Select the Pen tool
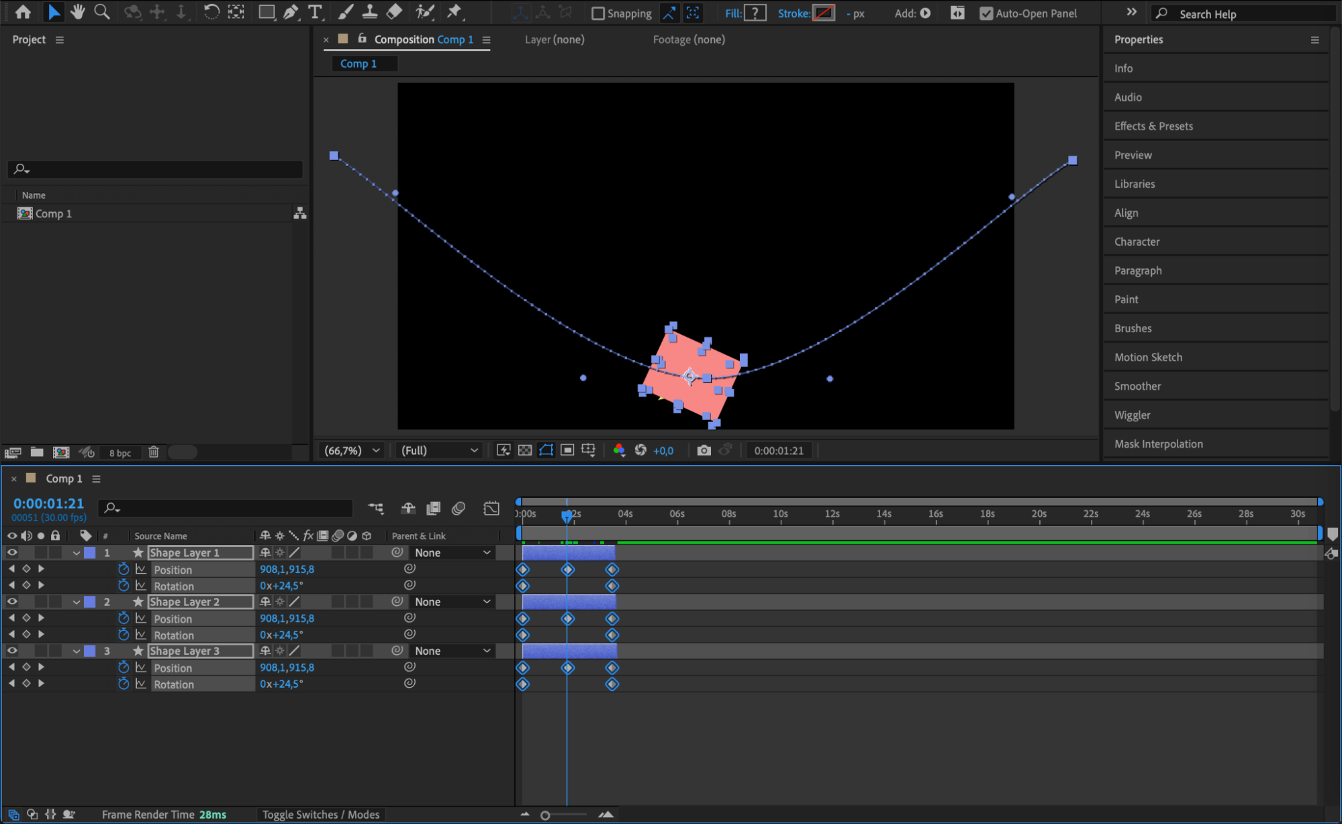Viewport: 1342px width, 824px height. pyautogui.click(x=291, y=12)
